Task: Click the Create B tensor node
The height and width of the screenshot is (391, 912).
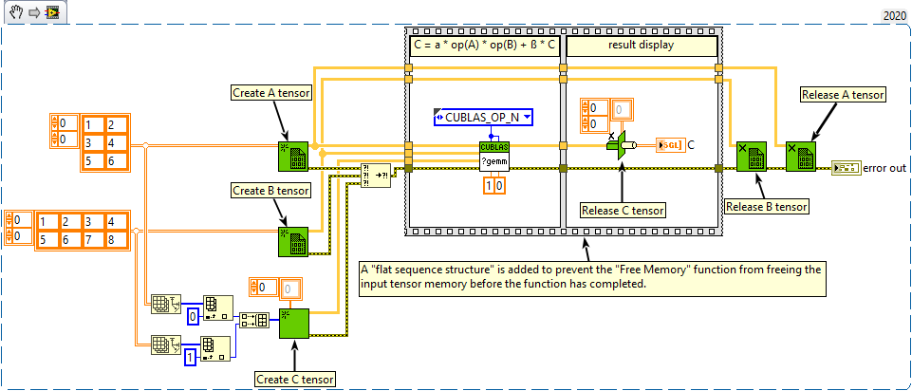Action: [x=292, y=241]
